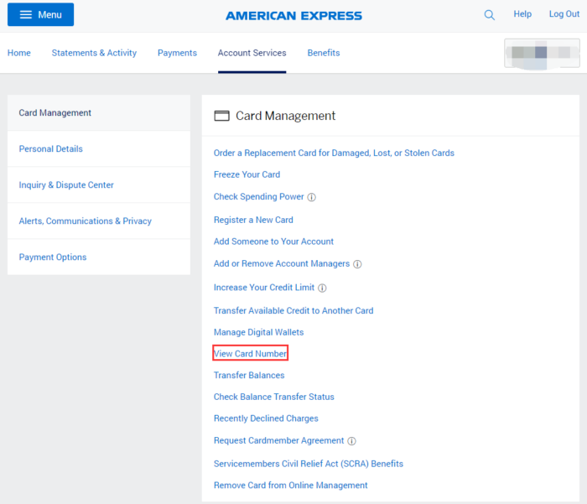The image size is (587, 504).
Task: Click Add Someone to Your Account
Action: [273, 242]
